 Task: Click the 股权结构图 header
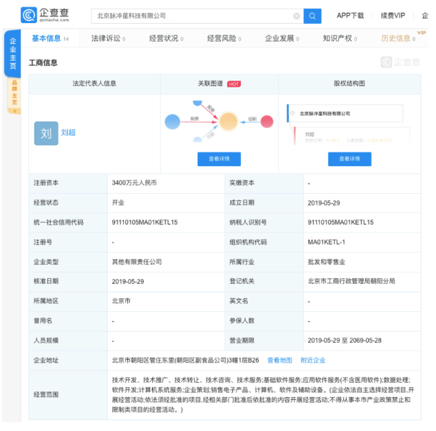[x=349, y=83]
